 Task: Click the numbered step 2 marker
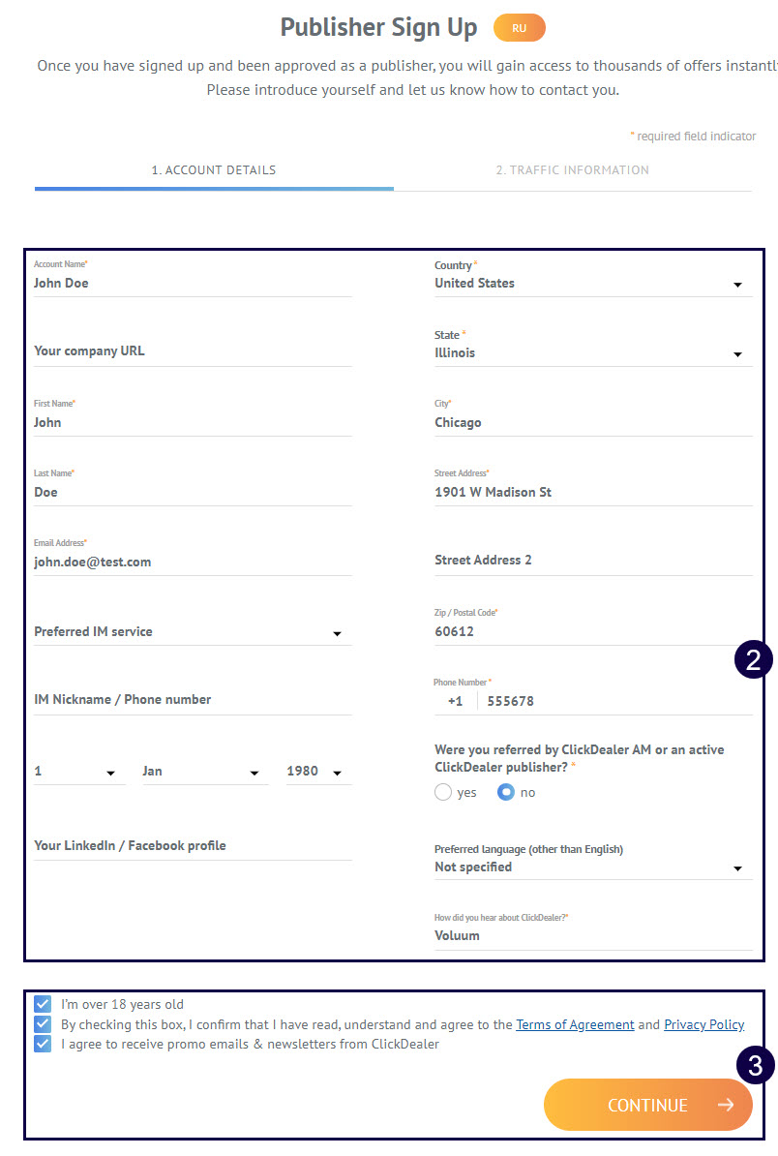[754, 660]
